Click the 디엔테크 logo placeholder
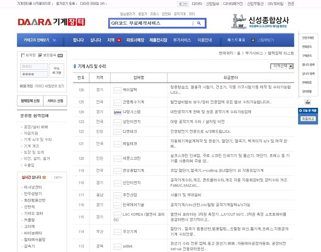321x252 pixels. click(x=117, y=132)
